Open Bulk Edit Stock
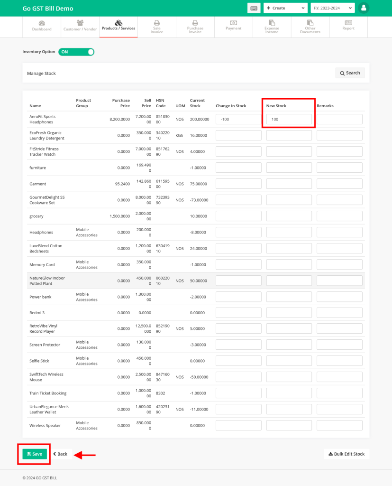The height and width of the screenshot is (486, 392). click(346, 454)
